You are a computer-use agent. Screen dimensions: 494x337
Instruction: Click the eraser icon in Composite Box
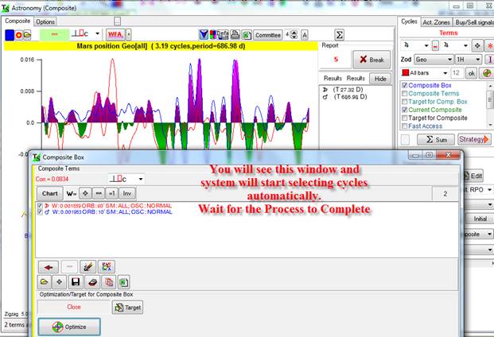[x=91, y=282]
